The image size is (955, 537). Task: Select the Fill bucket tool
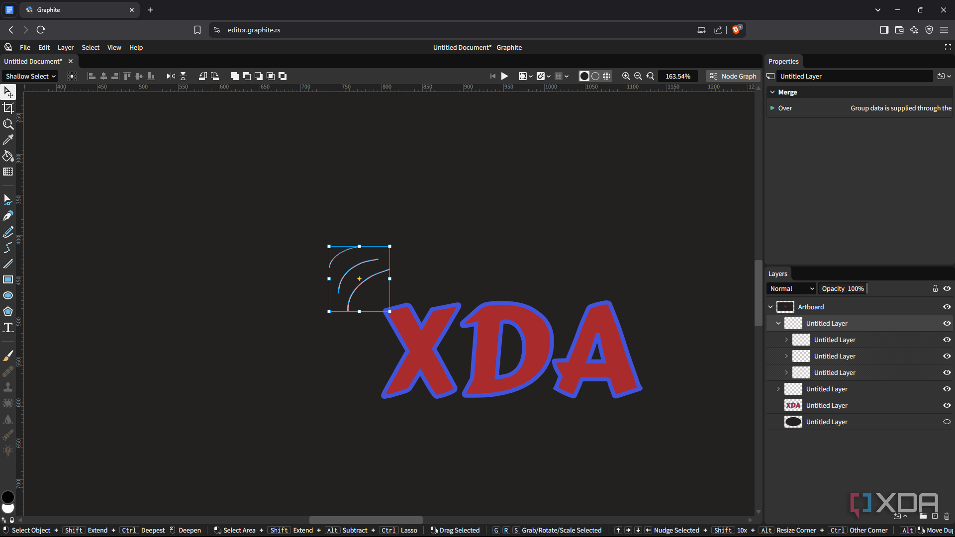click(x=8, y=156)
